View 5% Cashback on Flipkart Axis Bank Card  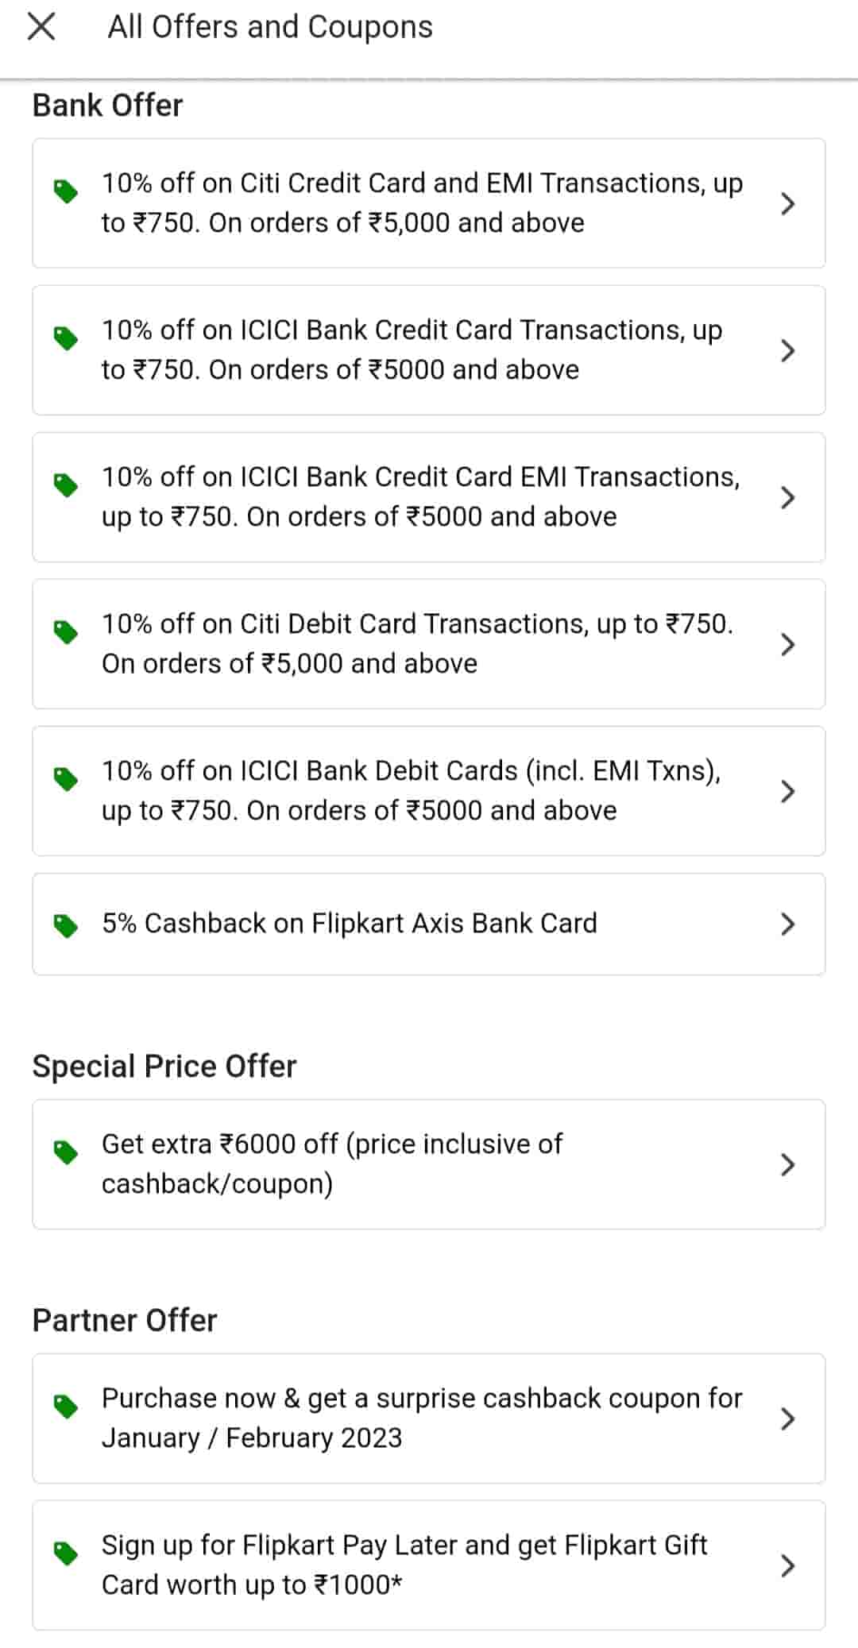350,924
